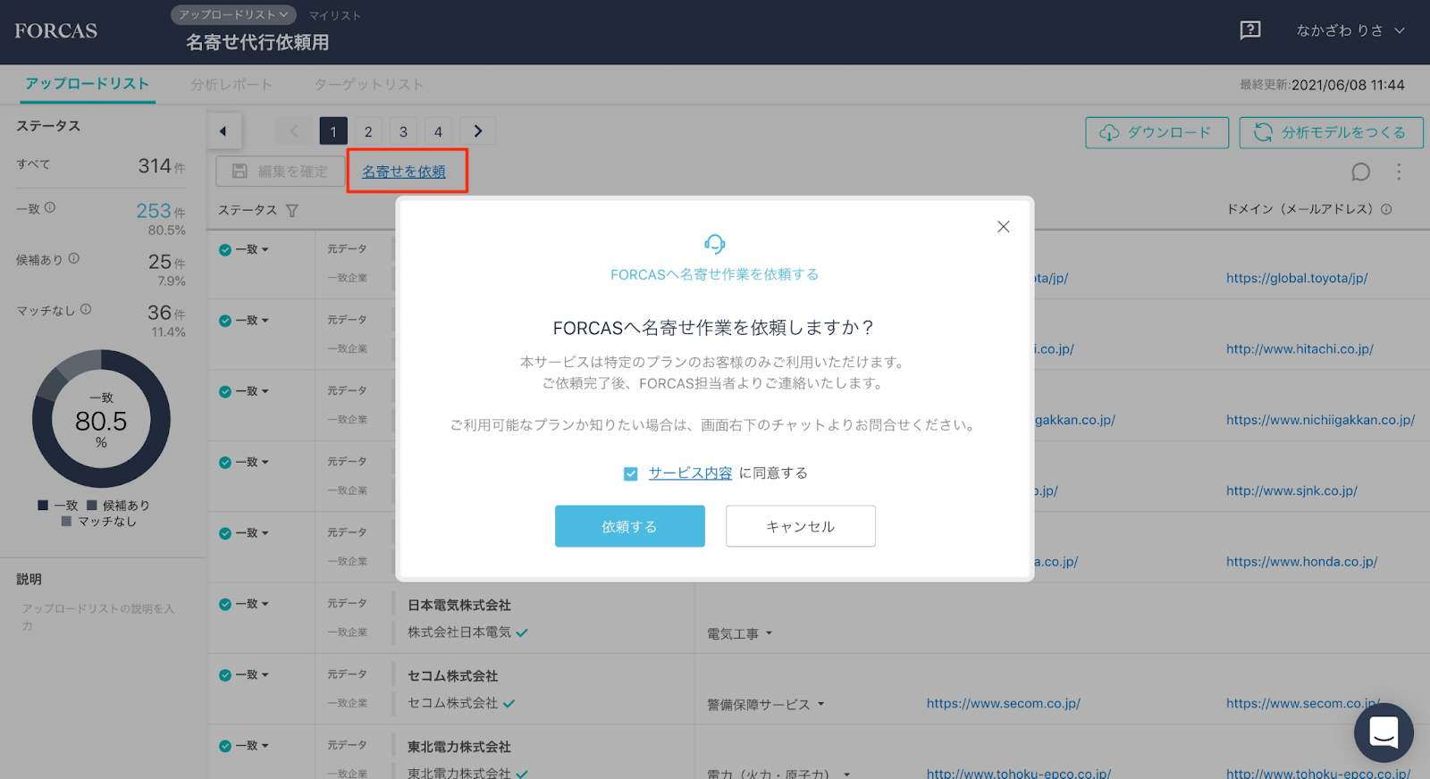Click the description input field in sidebar
Viewport: 1430px width, 779px height.
(100, 616)
